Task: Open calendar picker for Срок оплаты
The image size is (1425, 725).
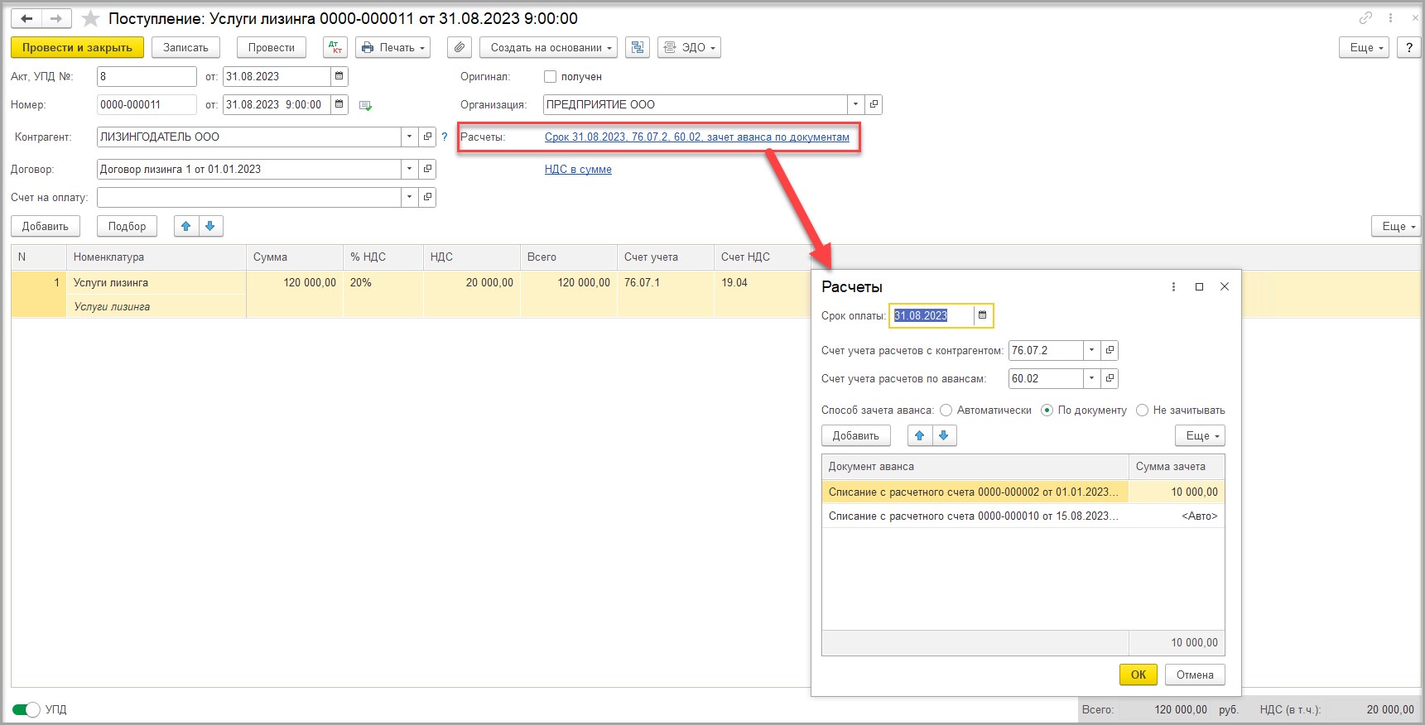Action: [x=982, y=315]
